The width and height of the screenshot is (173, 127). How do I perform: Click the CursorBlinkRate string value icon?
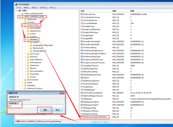click(81, 23)
